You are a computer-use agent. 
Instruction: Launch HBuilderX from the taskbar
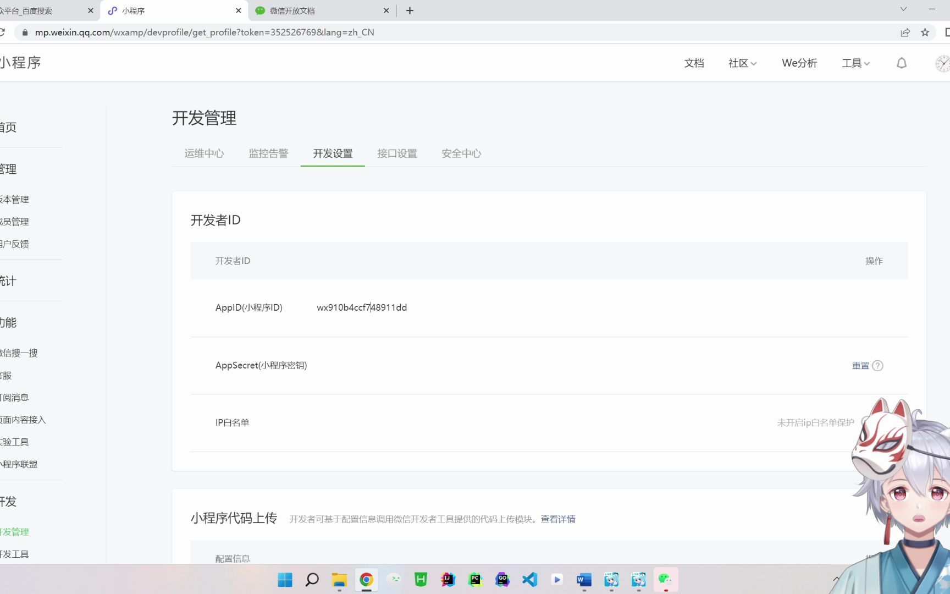coord(421,579)
